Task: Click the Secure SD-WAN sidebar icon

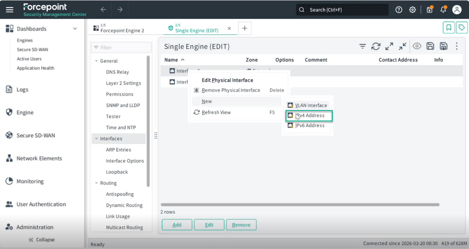Action: coord(9,135)
